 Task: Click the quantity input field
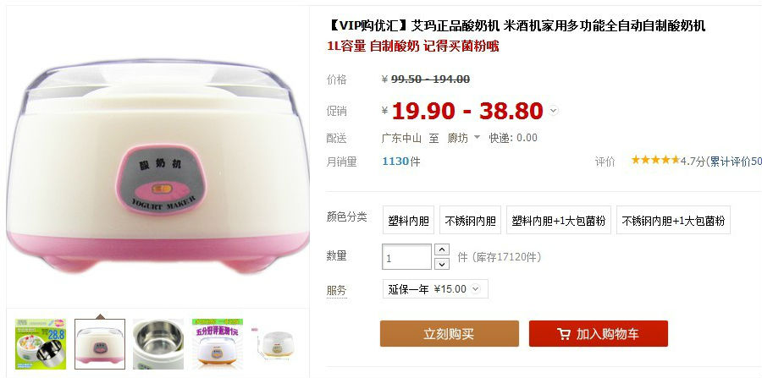[406, 257]
